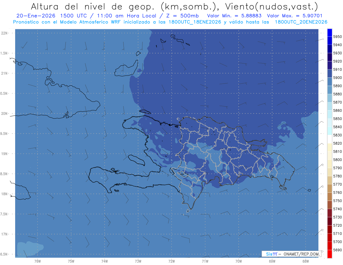Click the '5740' color scale label
This screenshot has height=265, width=343.
(338, 209)
